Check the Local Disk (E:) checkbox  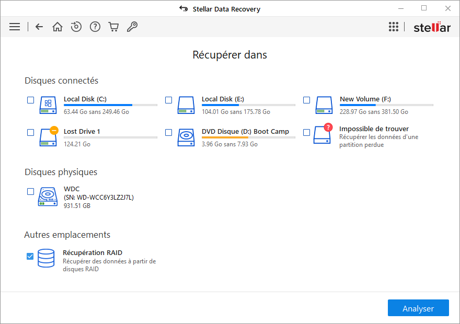[x=169, y=100]
